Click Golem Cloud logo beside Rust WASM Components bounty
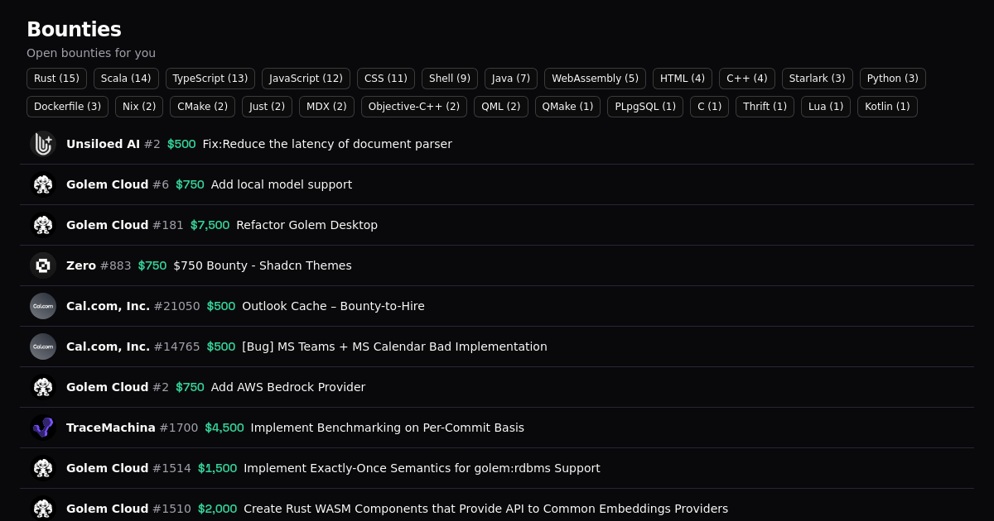 (43, 509)
